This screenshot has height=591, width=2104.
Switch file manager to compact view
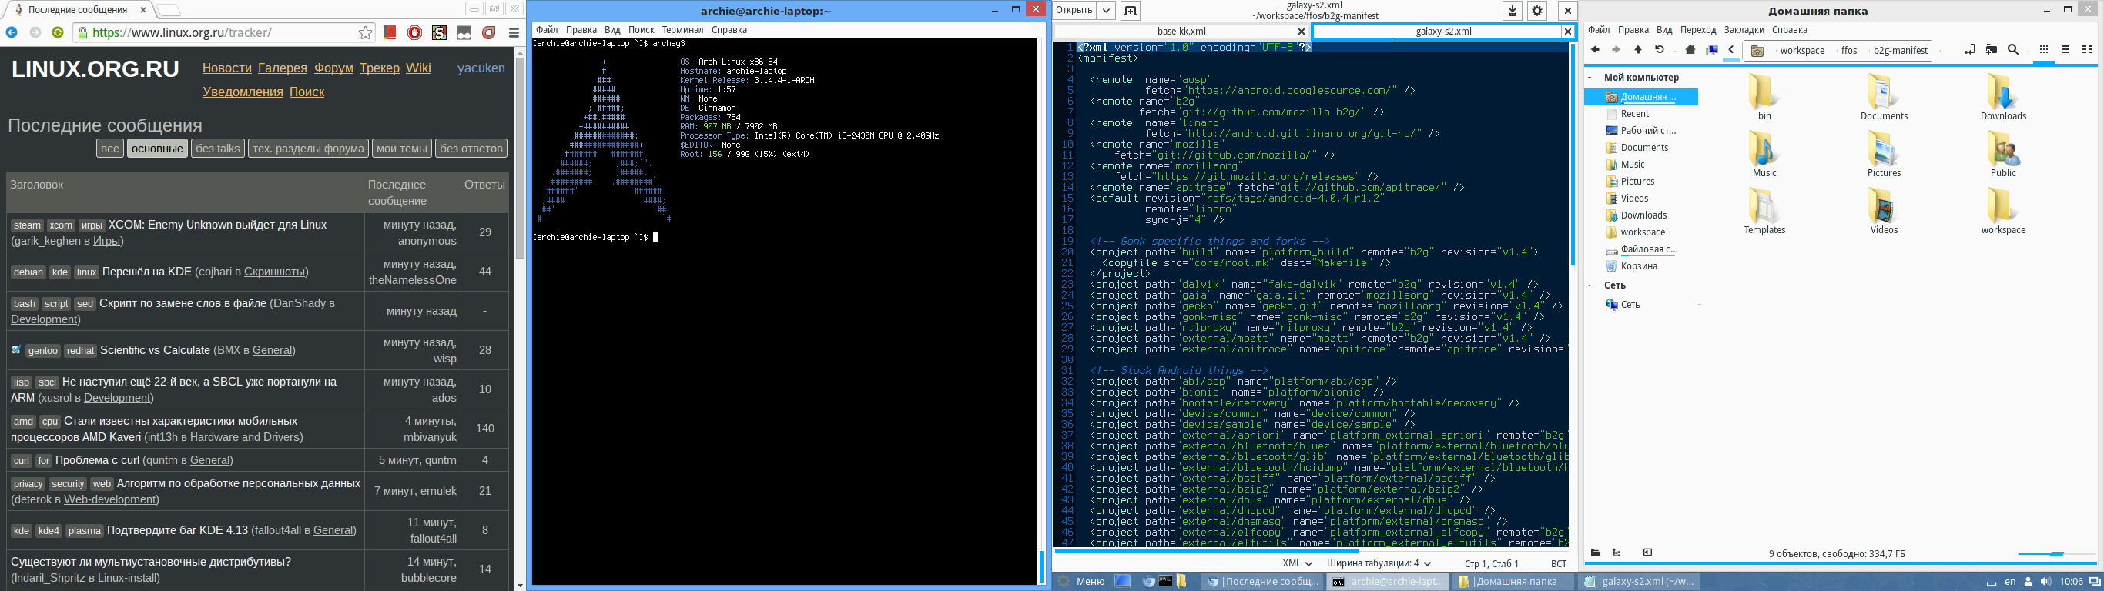2087,50
